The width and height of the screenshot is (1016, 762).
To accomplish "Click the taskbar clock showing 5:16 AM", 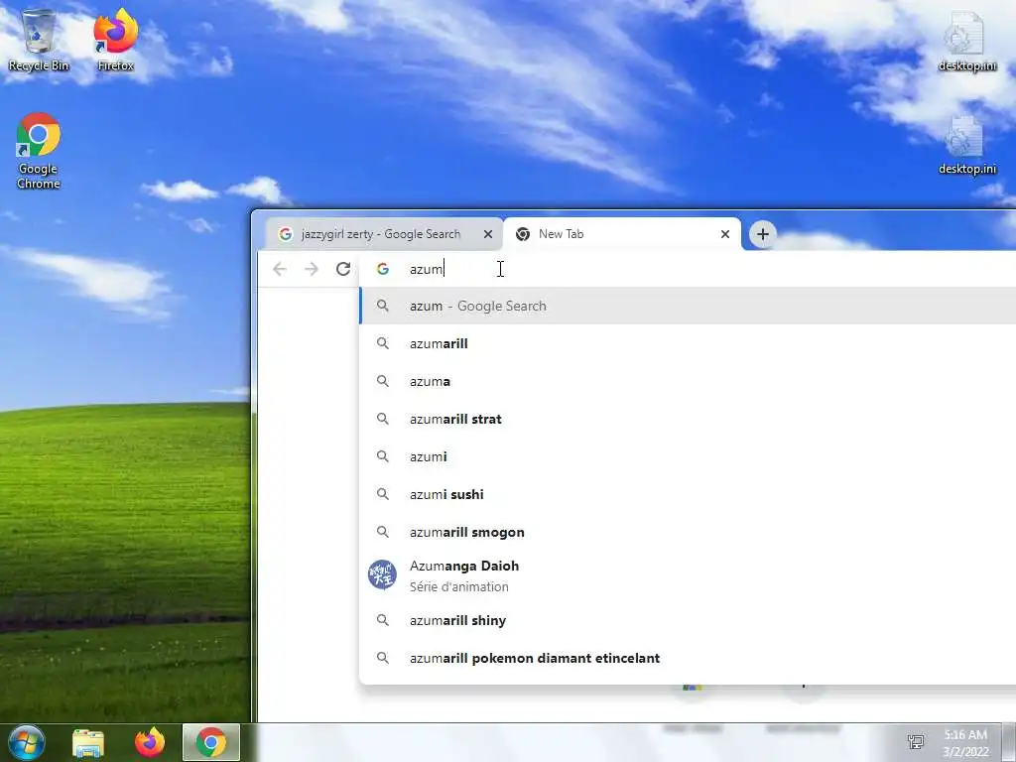I will [965, 743].
